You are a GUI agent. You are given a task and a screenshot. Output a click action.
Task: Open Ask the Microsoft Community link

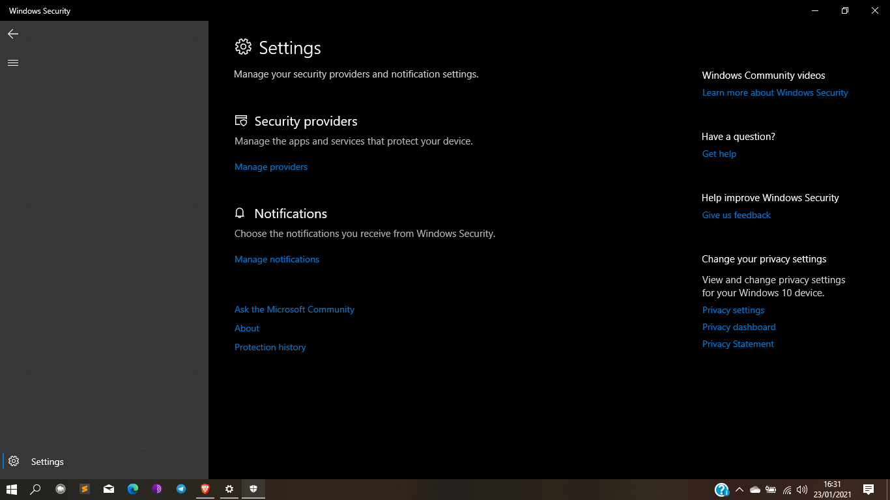[294, 309]
